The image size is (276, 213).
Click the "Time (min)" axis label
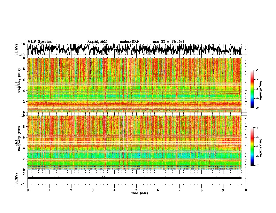(139, 193)
